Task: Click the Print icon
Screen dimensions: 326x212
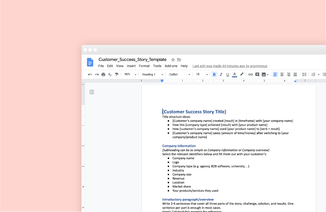Action: click(103, 74)
